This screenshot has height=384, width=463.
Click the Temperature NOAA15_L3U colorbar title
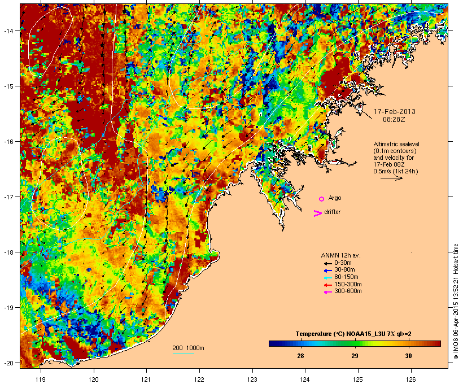click(x=353, y=334)
